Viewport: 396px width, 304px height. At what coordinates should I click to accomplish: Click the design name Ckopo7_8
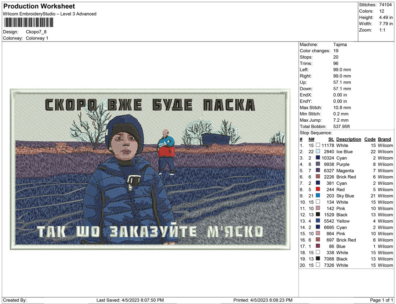tap(36, 32)
